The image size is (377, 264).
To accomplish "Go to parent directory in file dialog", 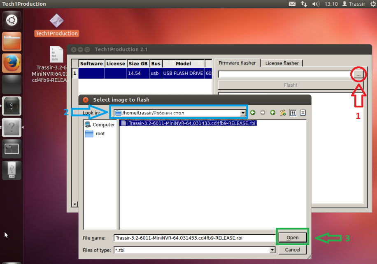I will tap(272, 113).
